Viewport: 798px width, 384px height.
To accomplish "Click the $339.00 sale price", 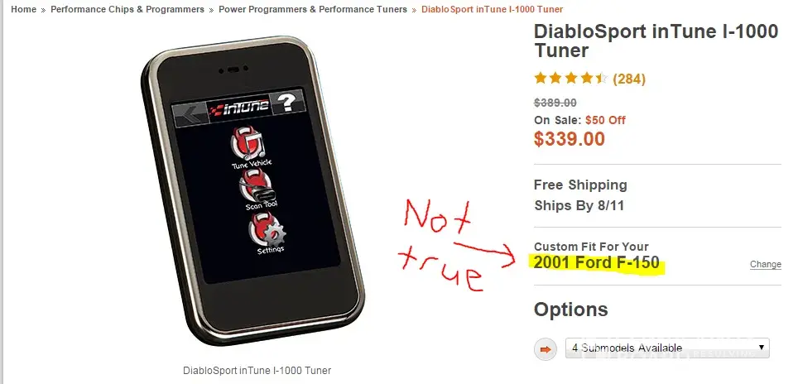I will coord(569,139).
